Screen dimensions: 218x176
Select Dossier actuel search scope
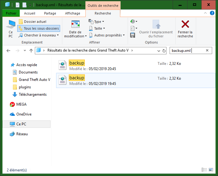33,22
